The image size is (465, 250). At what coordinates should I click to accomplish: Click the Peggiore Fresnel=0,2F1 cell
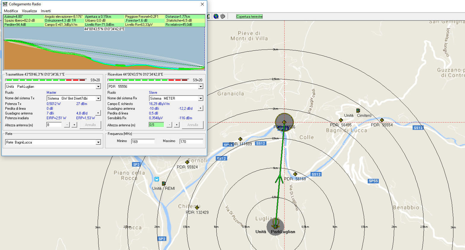coord(145,17)
